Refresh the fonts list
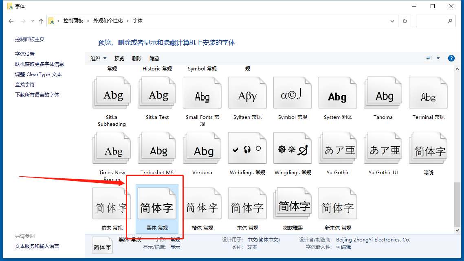 (x=405, y=21)
